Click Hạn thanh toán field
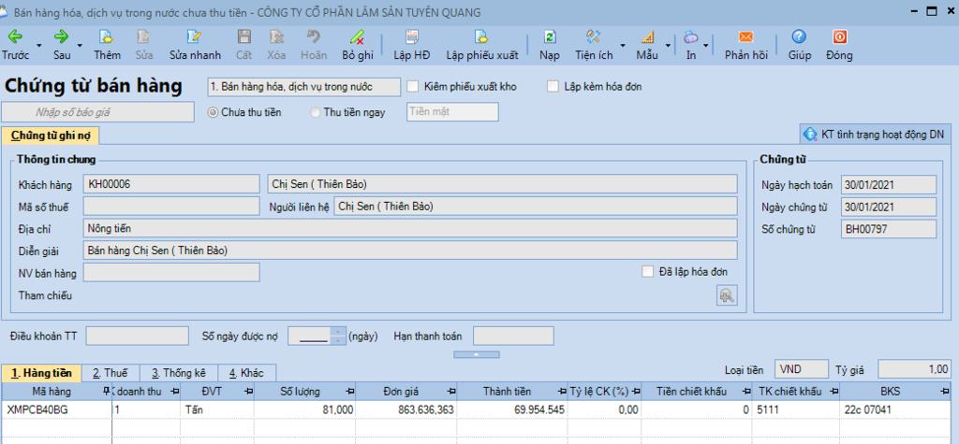This screenshot has width=959, height=444. (513, 336)
